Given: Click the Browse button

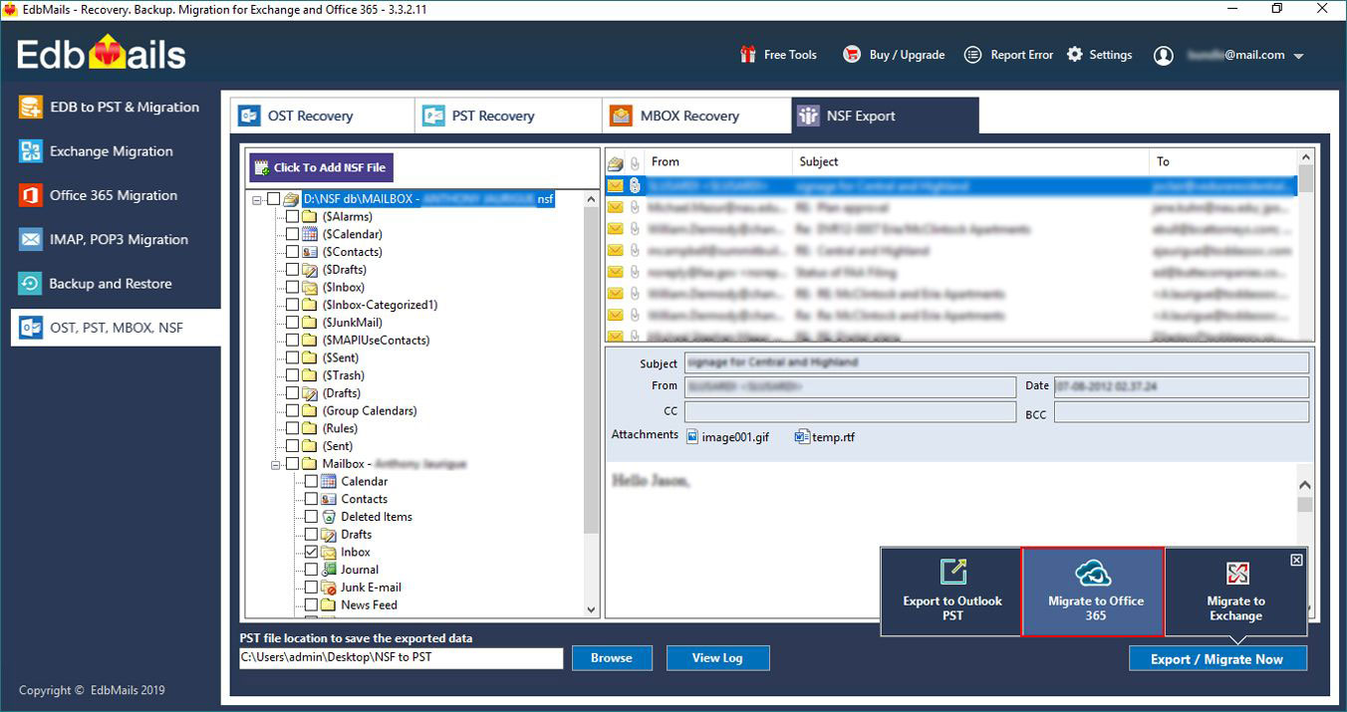Looking at the screenshot, I should click(612, 657).
